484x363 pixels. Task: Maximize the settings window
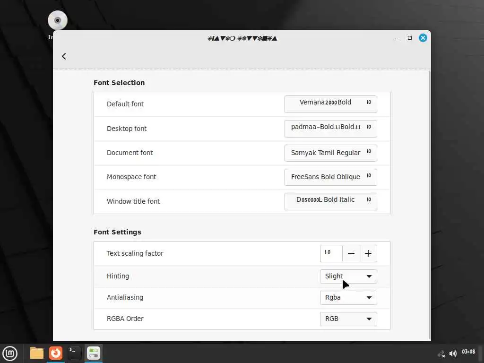tap(410, 38)
